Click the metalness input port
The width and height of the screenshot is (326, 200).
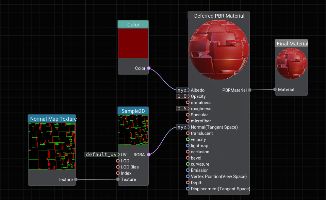pos(188,102)
